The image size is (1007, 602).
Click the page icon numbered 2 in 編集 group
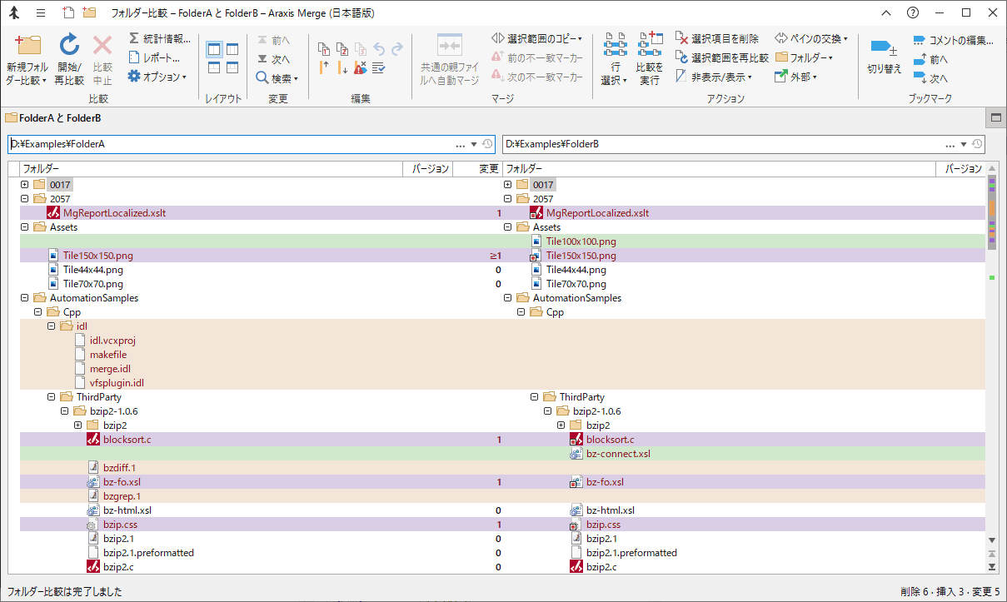pos(342,49)
